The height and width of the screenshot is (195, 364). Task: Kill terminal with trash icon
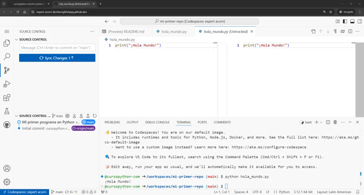click(335, 122)
